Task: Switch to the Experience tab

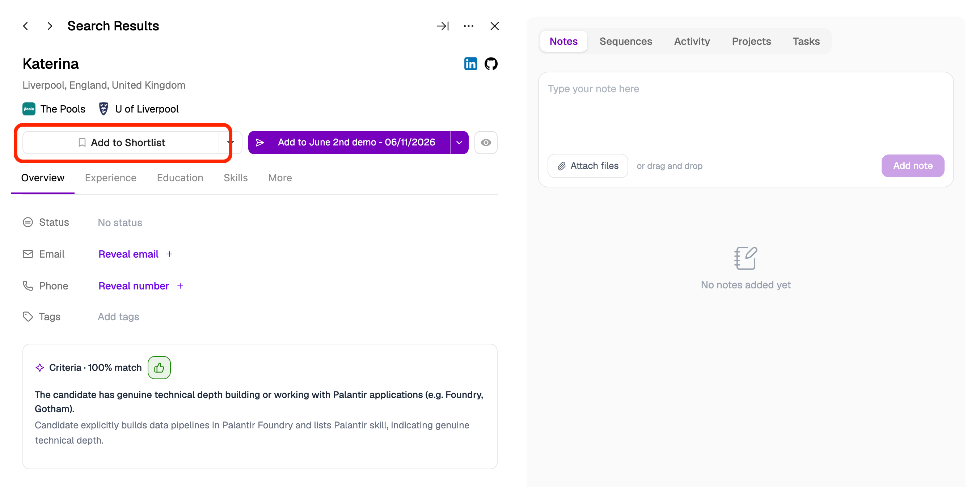Action: click(110, 178)
